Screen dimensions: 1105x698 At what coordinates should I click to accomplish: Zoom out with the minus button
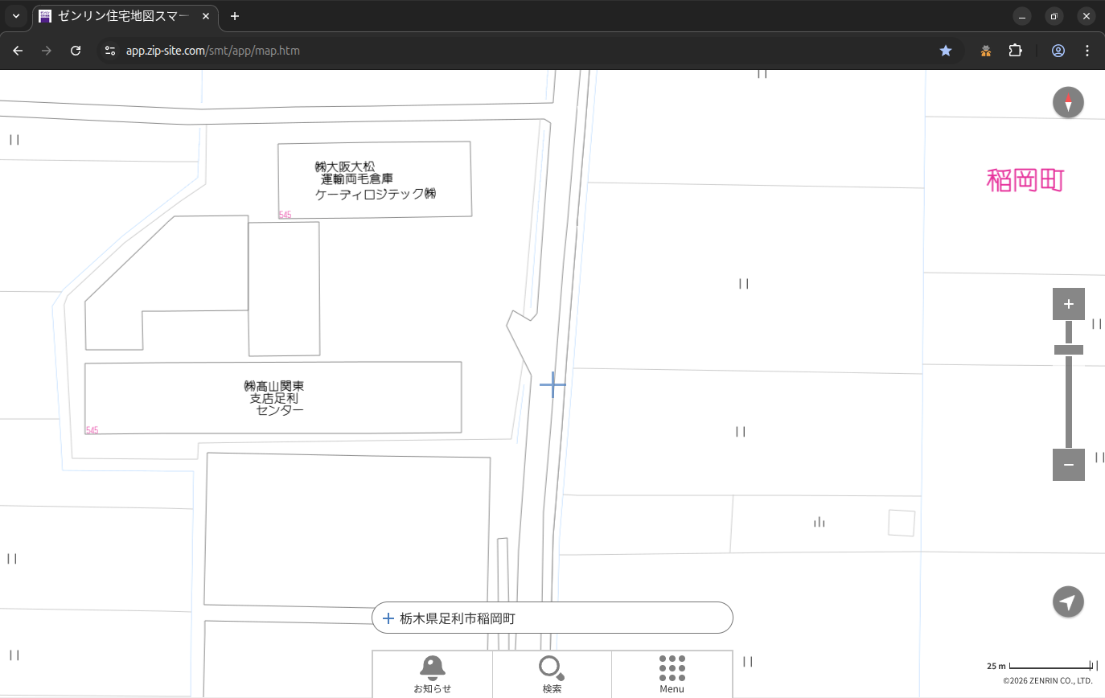(x=1068, y=465)
